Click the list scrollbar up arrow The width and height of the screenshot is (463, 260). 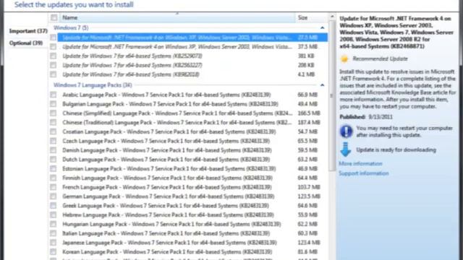coord(332,17)
